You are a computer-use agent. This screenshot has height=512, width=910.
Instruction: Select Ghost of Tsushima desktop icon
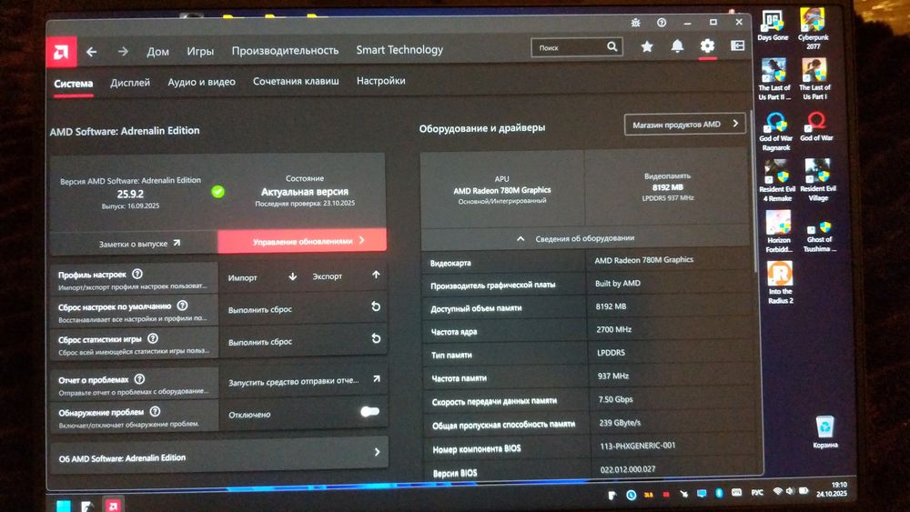820,236
